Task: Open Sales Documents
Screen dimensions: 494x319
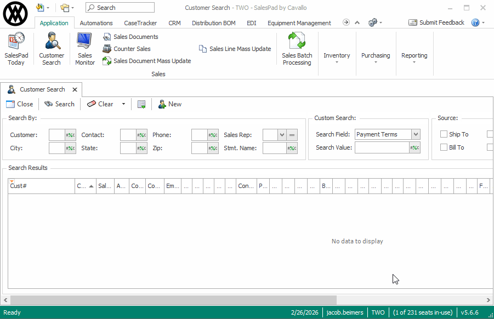Action: [x=135, y=37]
